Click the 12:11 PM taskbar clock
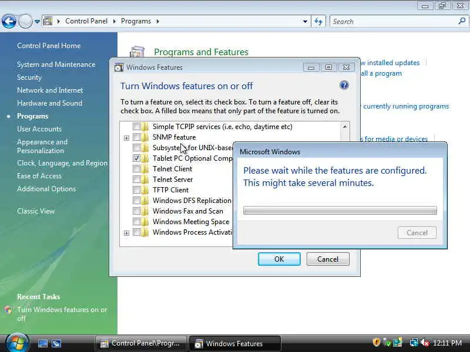Screen dimensions: 470x352 click(447, 343)
